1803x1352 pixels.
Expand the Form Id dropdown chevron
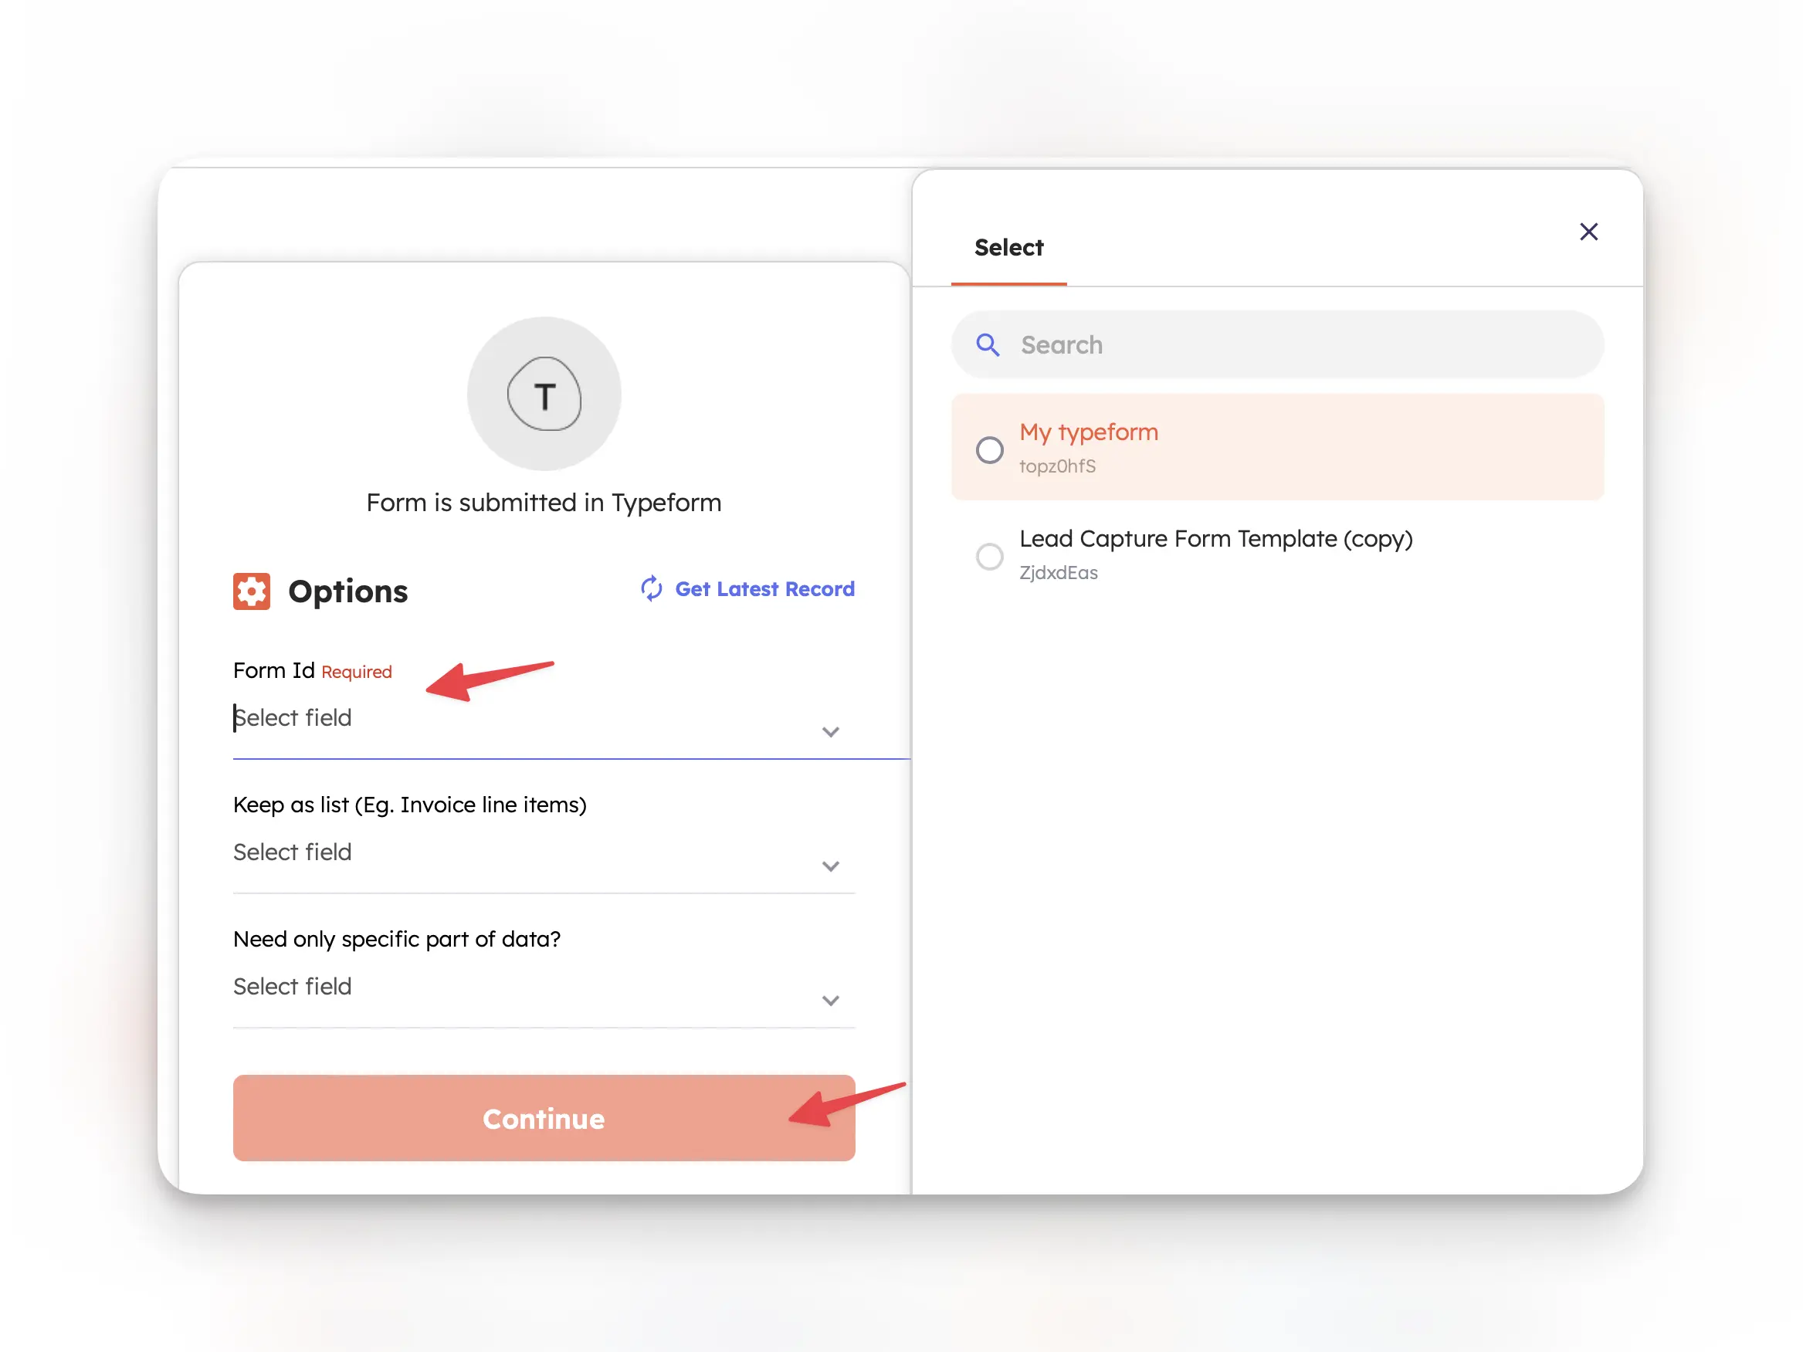pos(830,732)
